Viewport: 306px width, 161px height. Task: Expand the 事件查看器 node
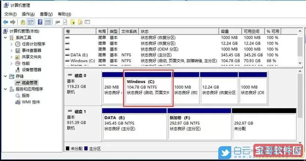point(11,50)
